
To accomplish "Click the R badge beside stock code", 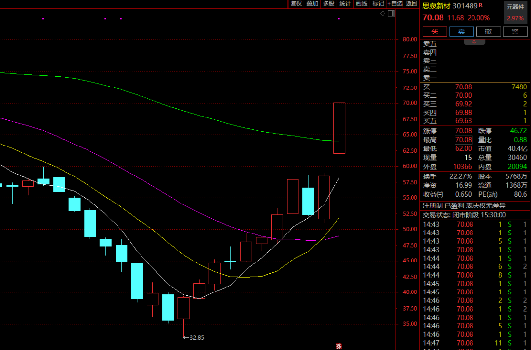I will point(481,5).
